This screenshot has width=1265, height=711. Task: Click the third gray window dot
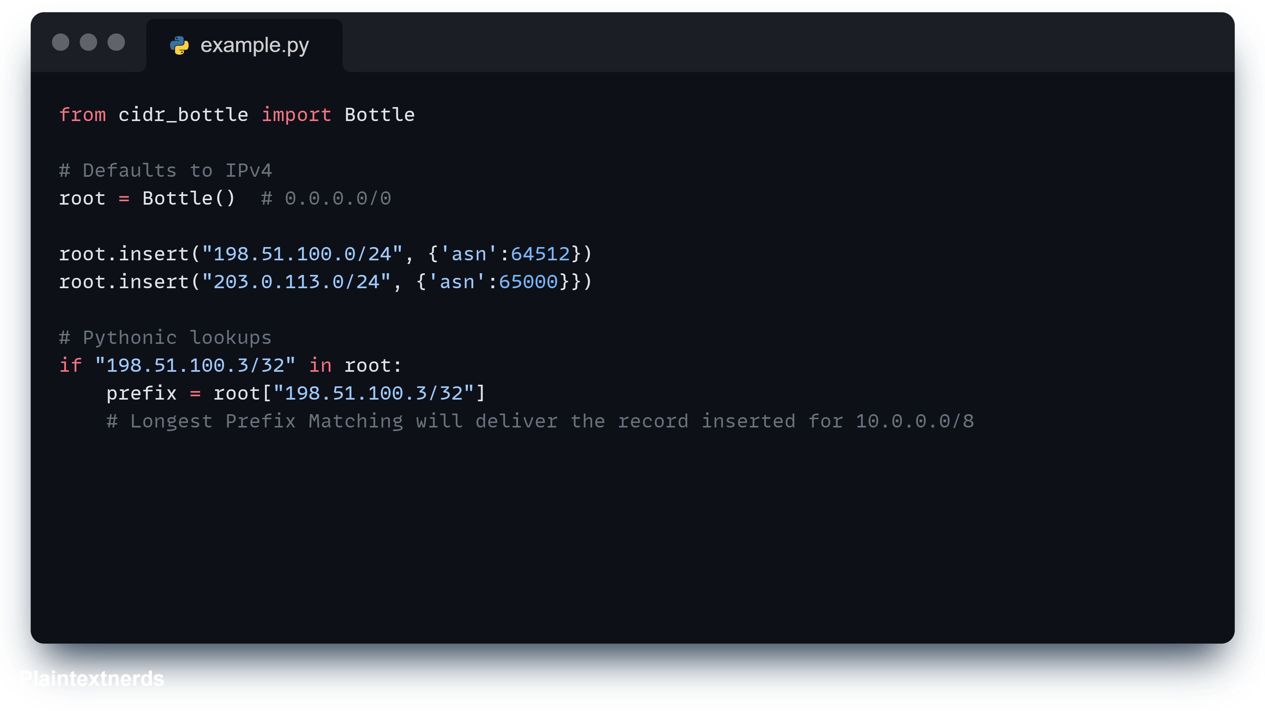click(x=117, y=42)
